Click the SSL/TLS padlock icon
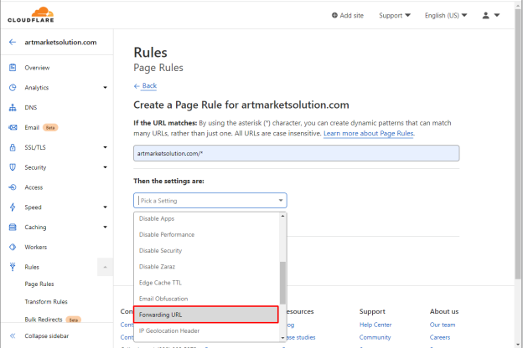The height and width of the screenshot is (348, 523). point(13,147)
